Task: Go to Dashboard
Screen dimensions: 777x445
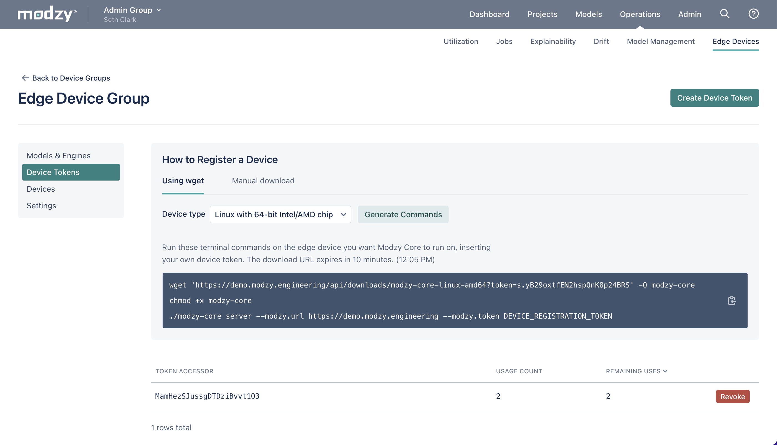Action: pos(489,14)
